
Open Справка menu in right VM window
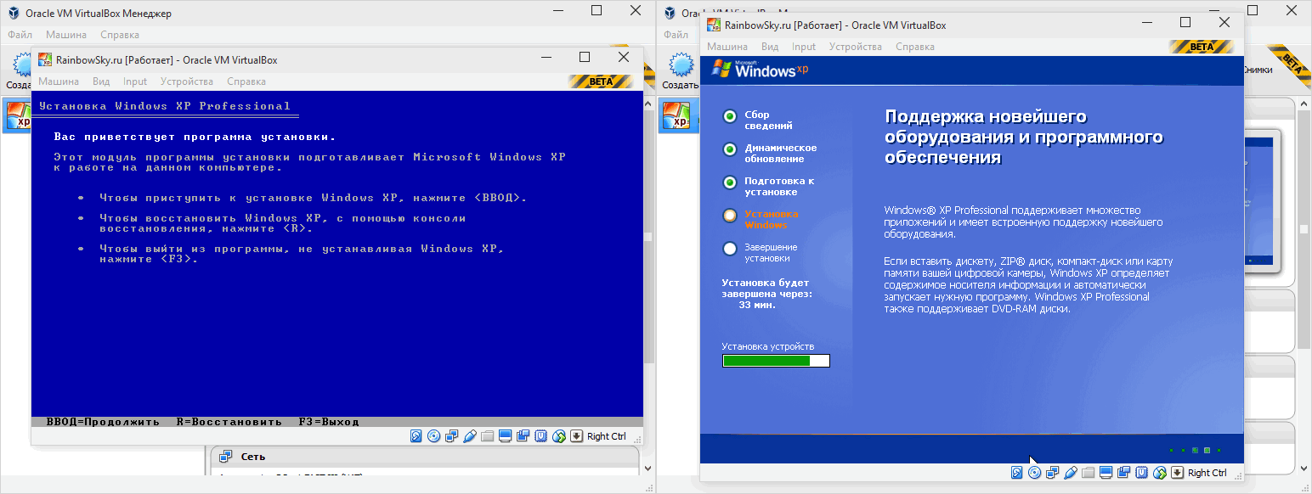tap(915, 47)
